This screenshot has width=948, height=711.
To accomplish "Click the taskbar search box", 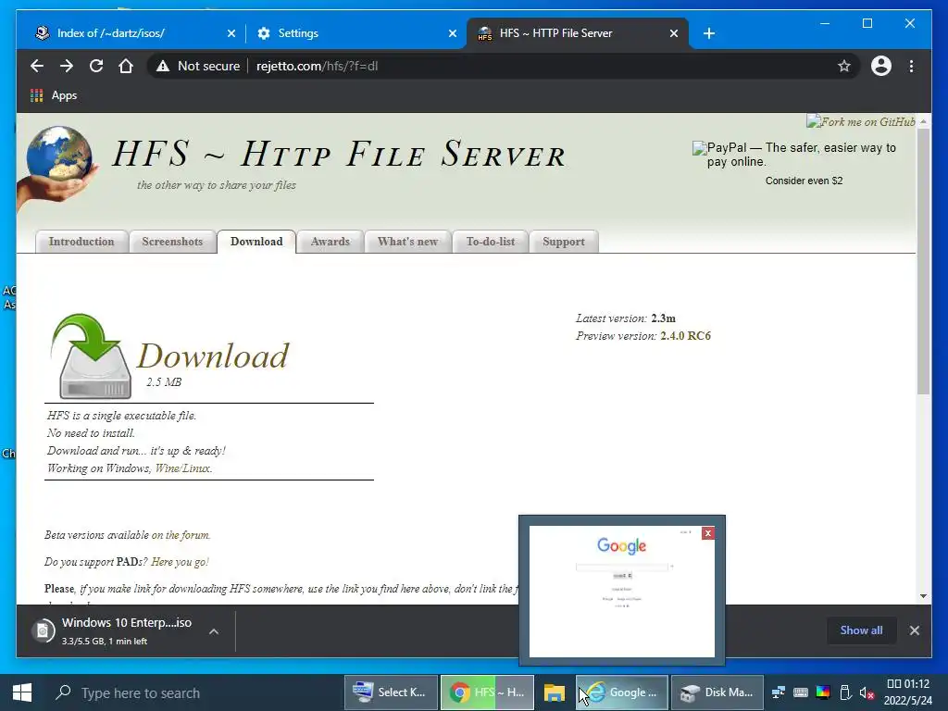I will pos(193,692).
